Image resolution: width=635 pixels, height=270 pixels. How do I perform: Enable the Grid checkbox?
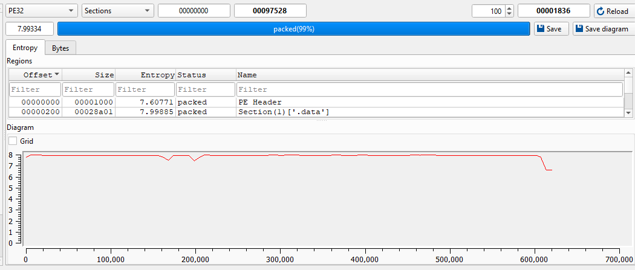tap(13, 141)
